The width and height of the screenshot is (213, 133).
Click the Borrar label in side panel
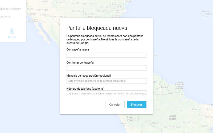(x=12, y=37)
